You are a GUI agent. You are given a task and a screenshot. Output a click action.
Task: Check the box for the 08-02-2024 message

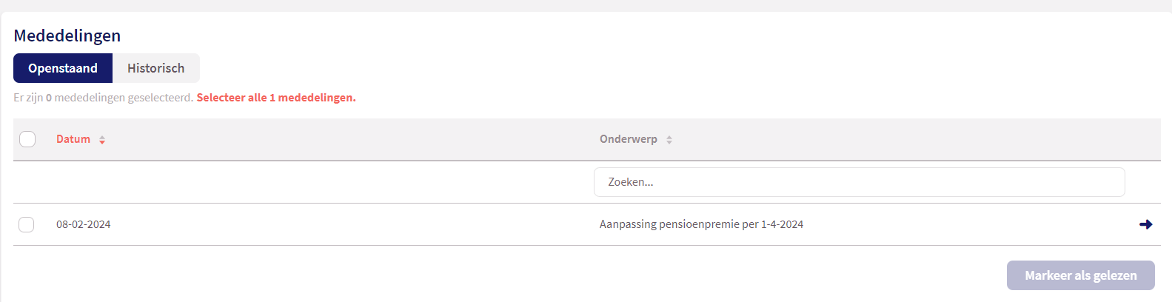click(26, 224)
